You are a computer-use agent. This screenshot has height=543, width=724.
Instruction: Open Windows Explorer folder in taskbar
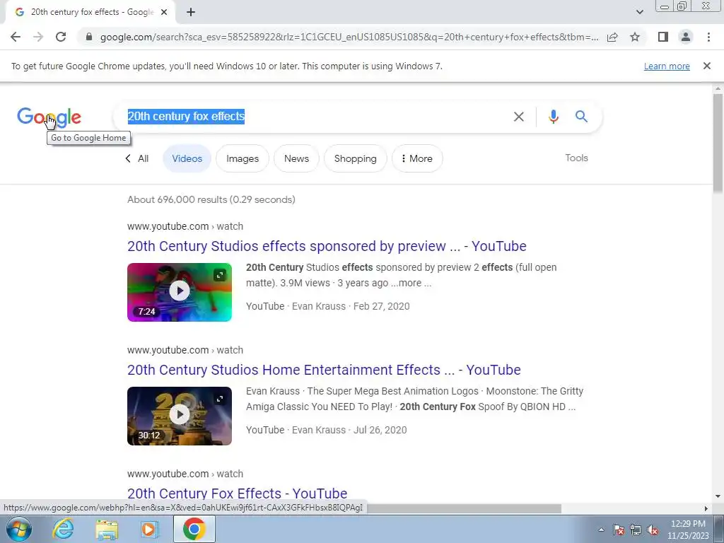point(107,529)
